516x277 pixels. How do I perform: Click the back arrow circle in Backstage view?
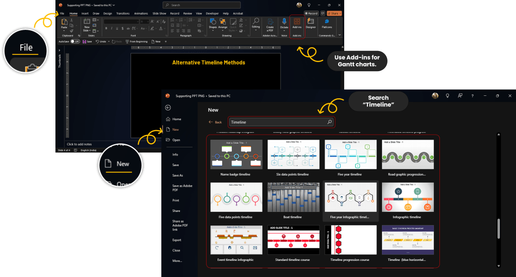point(168,107)
